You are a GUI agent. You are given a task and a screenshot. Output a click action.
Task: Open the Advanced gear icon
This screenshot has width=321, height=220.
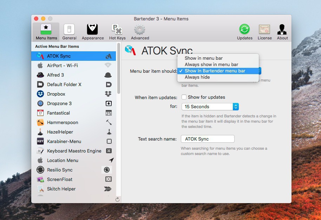(140, 30)
